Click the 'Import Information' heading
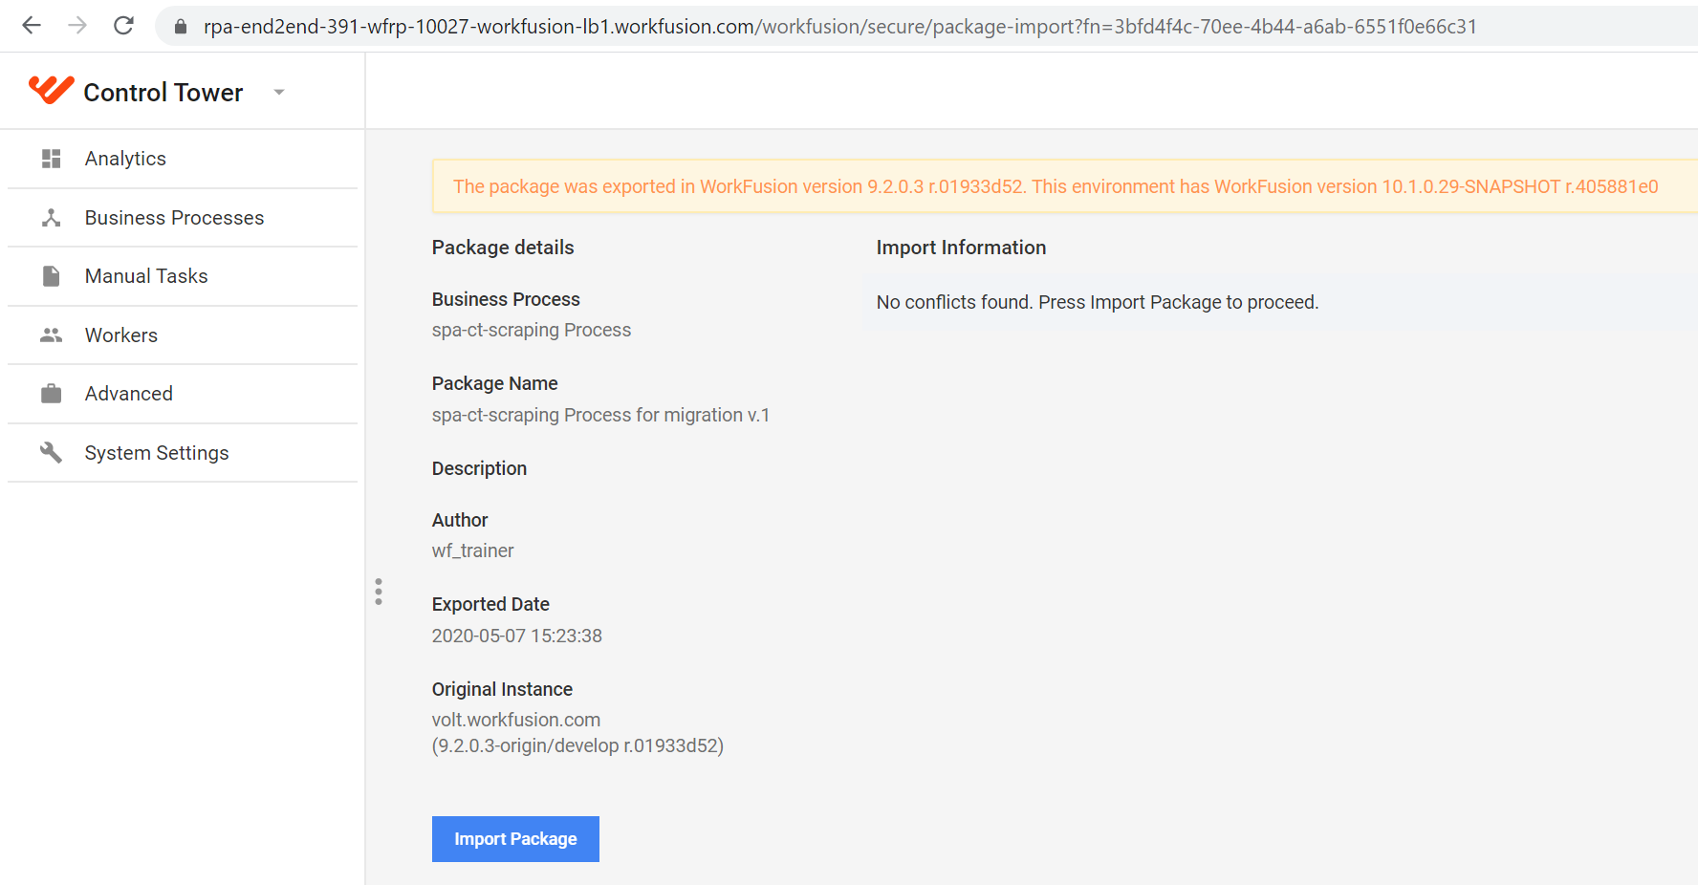Screen dimensions: 1698x885 (x=961, y=248)
